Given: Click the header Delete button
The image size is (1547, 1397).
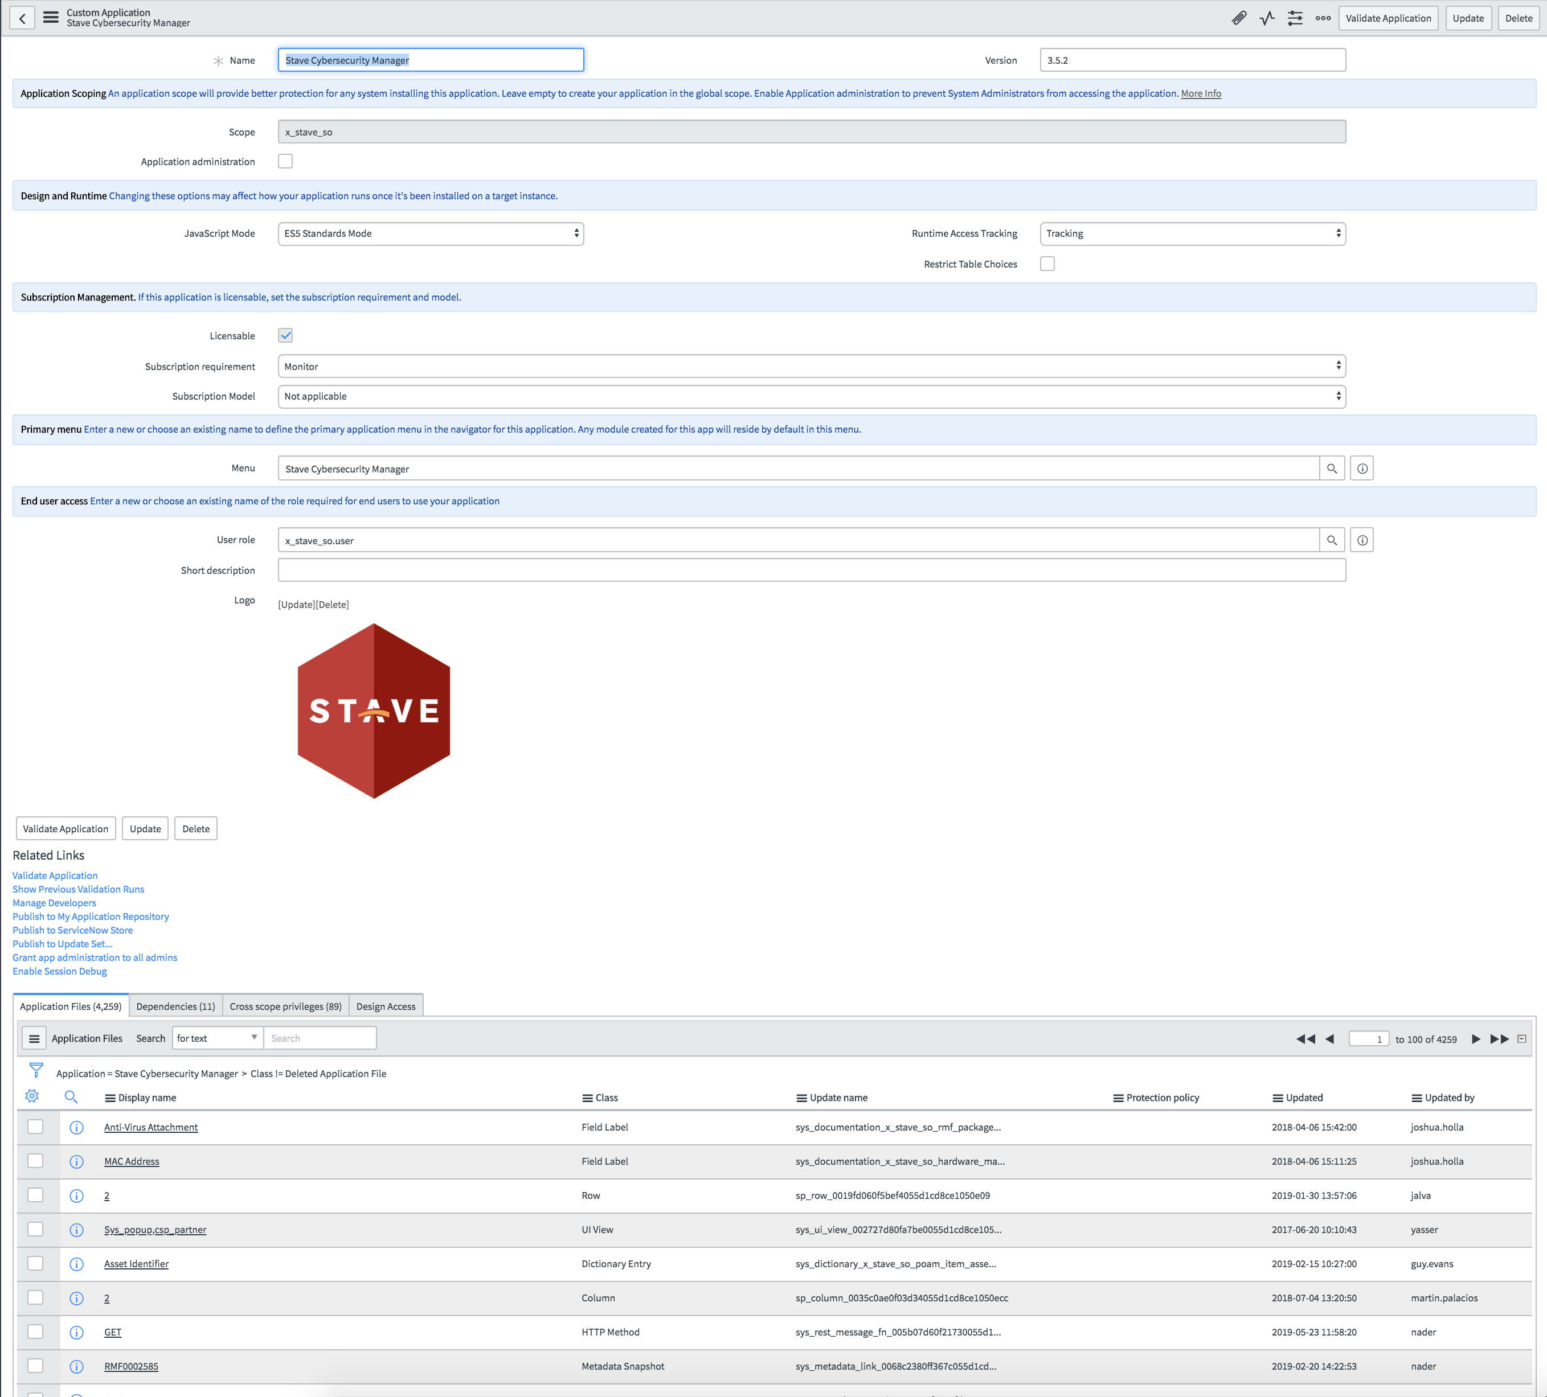Looking at the screenshot, I should [1519, 18].
